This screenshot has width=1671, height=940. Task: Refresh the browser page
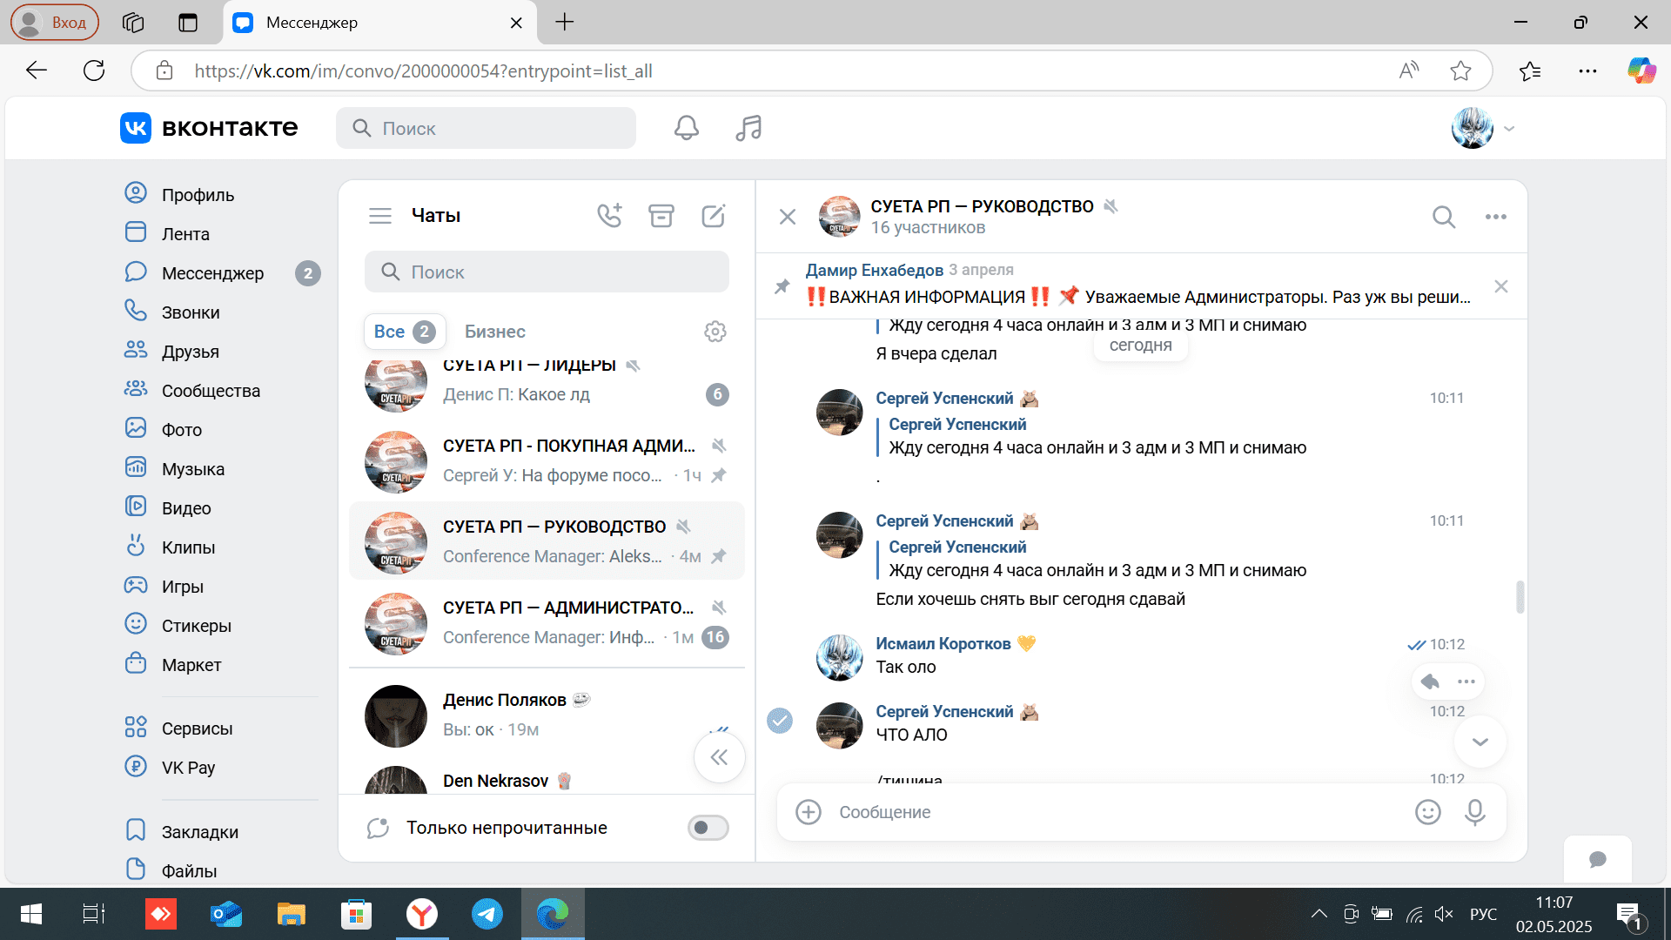pos(94,70)
